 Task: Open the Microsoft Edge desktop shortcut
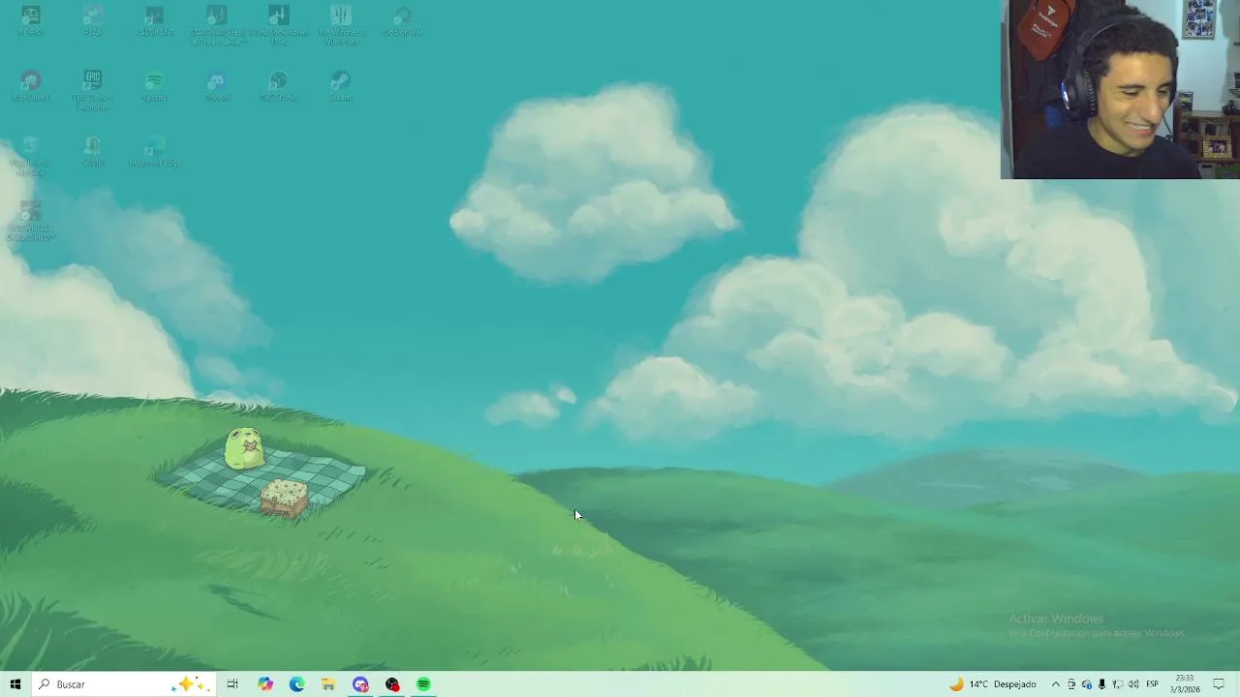[x=154, y=152]
